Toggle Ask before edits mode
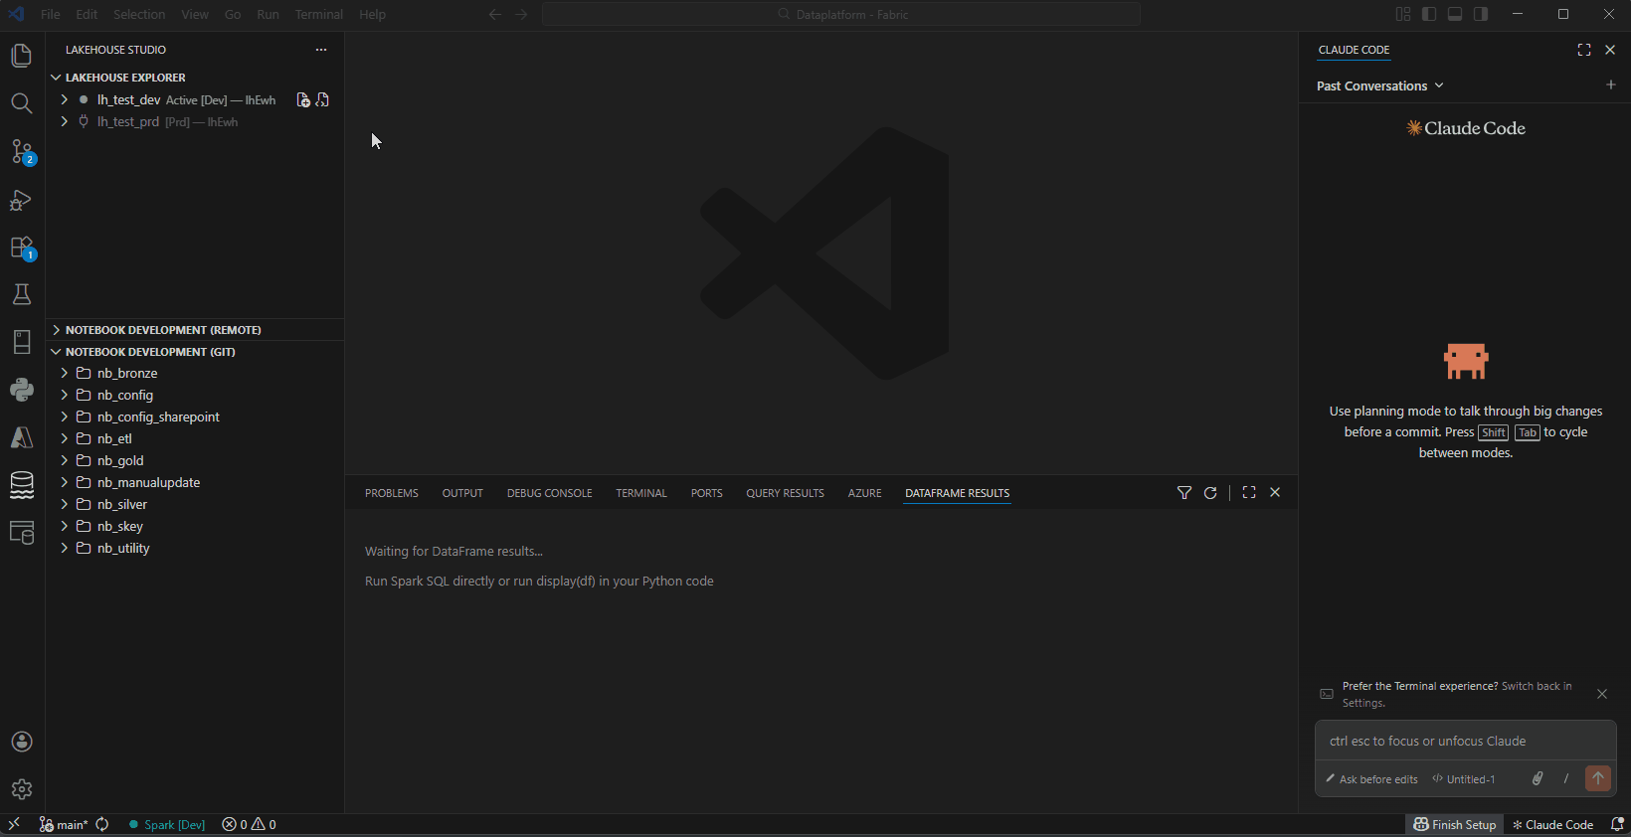Viewport: 1631px width, 837px height. 1371,779
